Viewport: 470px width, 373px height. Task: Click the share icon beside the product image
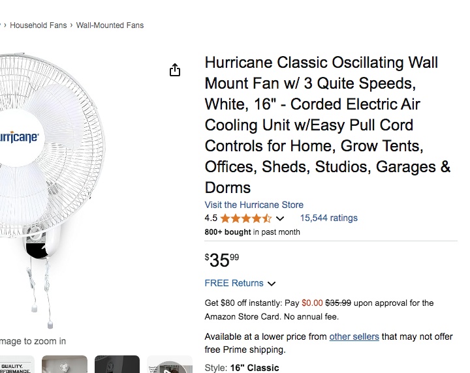175,70
